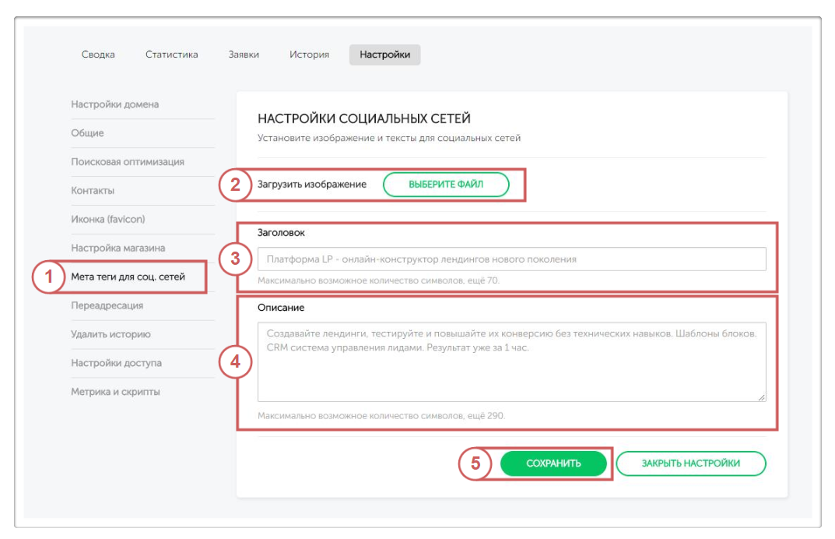Screen dimensions: 835x539
Task: Go to Контакты settings section
Action: pyautogui.click(x=93, y=191)
